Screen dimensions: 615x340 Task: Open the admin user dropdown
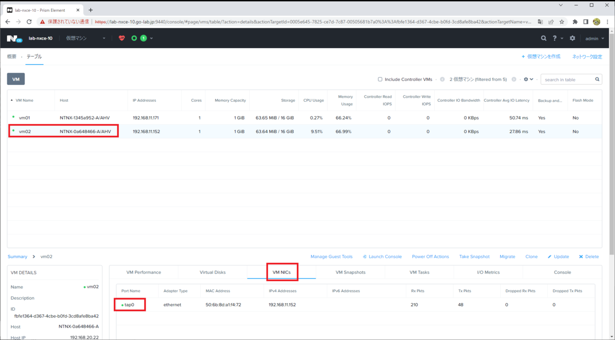[595, 38]
